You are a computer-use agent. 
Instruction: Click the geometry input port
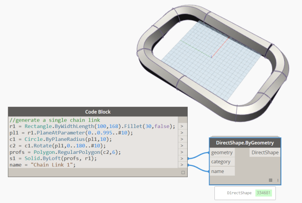coord(222,153)
